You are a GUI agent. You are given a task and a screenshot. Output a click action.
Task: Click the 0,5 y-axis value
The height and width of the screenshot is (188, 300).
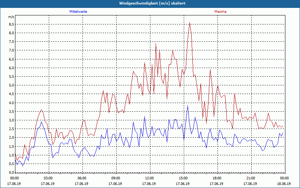(12, 164)
